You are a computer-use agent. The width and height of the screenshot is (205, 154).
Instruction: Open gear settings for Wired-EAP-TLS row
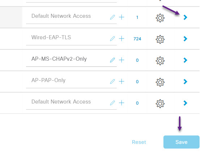pyautogui.click(x=160, y=39)
